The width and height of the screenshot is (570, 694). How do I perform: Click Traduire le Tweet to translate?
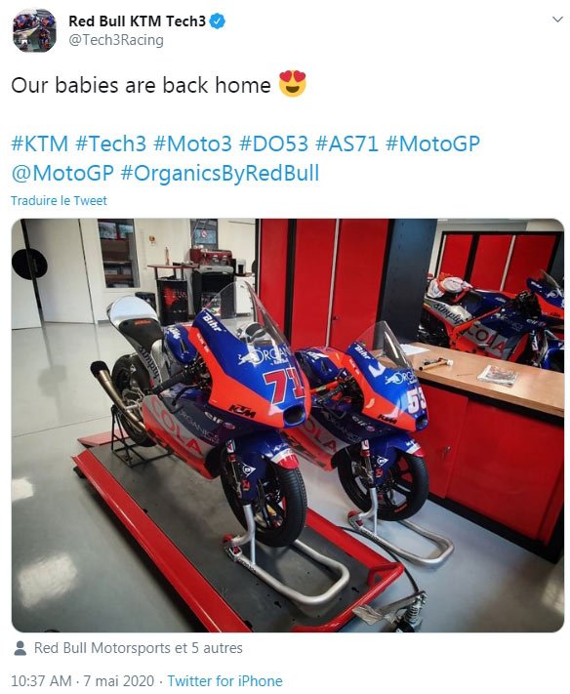[x=59, y=201]
